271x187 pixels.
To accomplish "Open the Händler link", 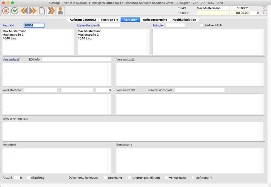I will (x=158, y=25).
